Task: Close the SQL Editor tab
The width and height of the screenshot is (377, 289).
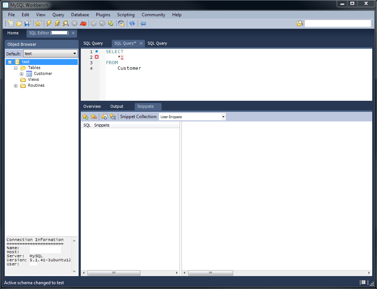Action: coord(73,33)
